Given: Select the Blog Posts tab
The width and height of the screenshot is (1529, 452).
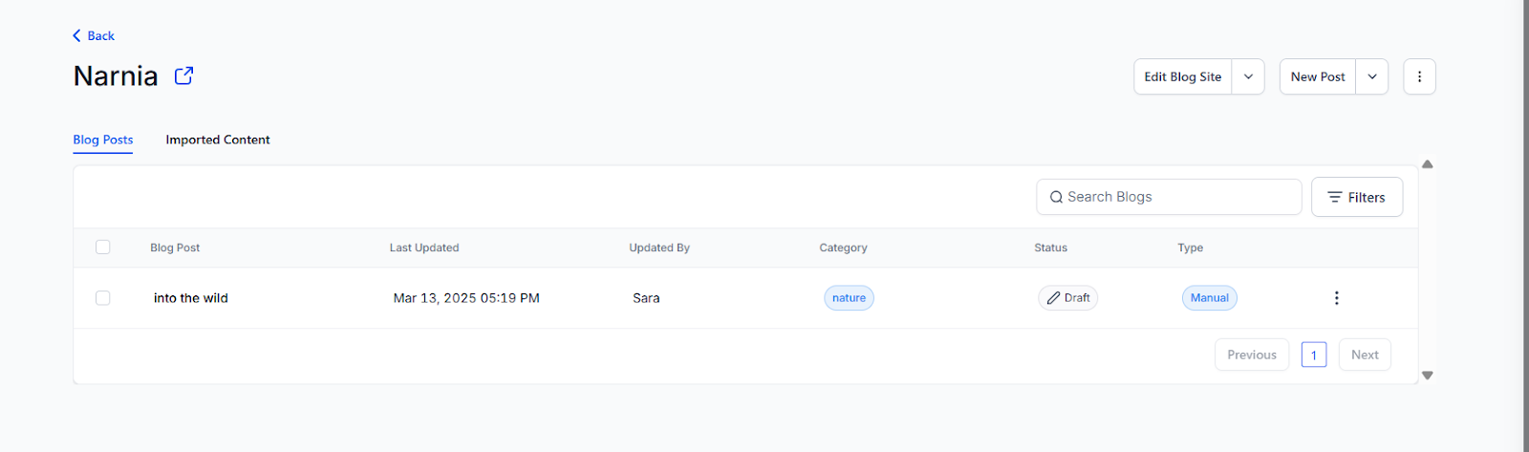Looking at the screenshot, I should coord(103,140).
